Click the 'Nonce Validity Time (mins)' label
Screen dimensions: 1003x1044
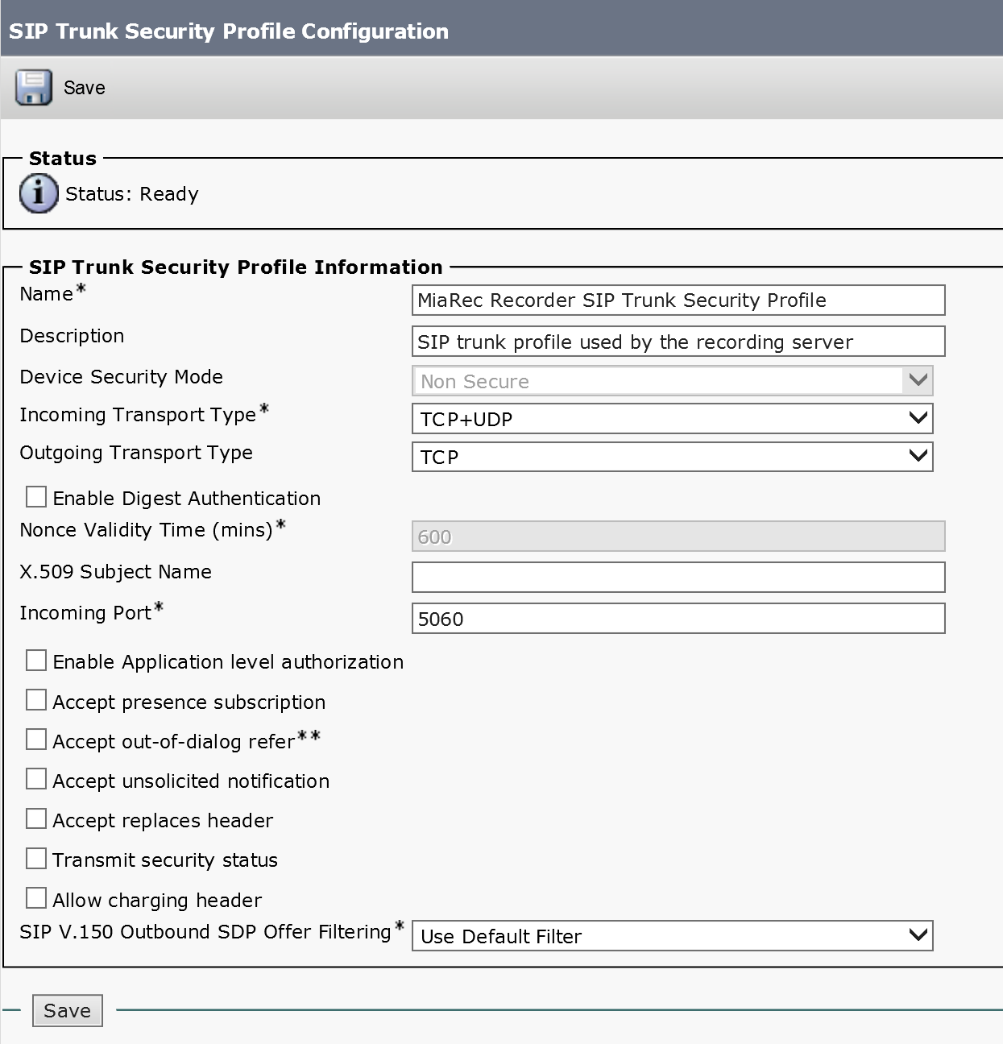click(147, 530)
